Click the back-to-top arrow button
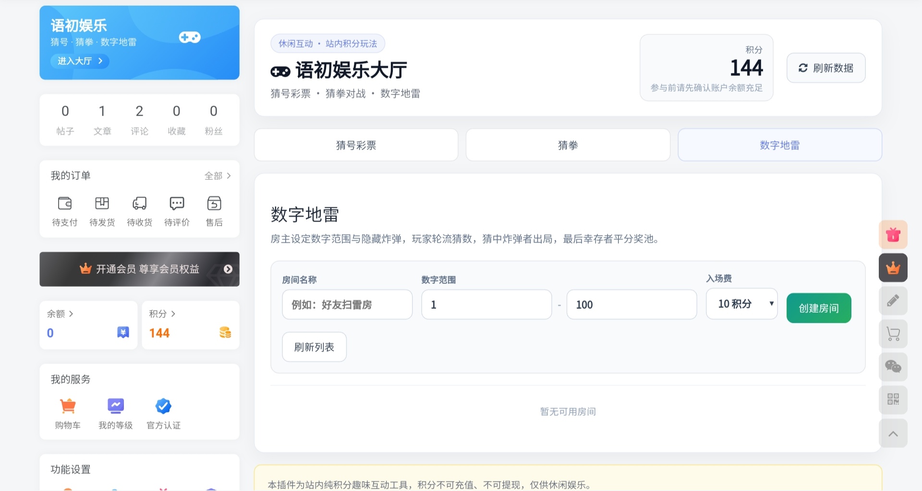This screenshot has width=922, height=491. [893, 433]
